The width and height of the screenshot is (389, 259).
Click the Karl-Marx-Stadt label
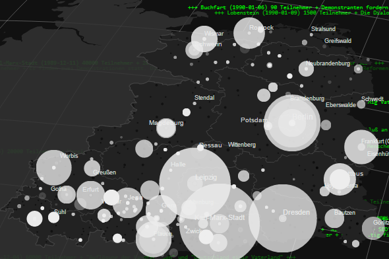pyautogui.click(x=220, y=218)
